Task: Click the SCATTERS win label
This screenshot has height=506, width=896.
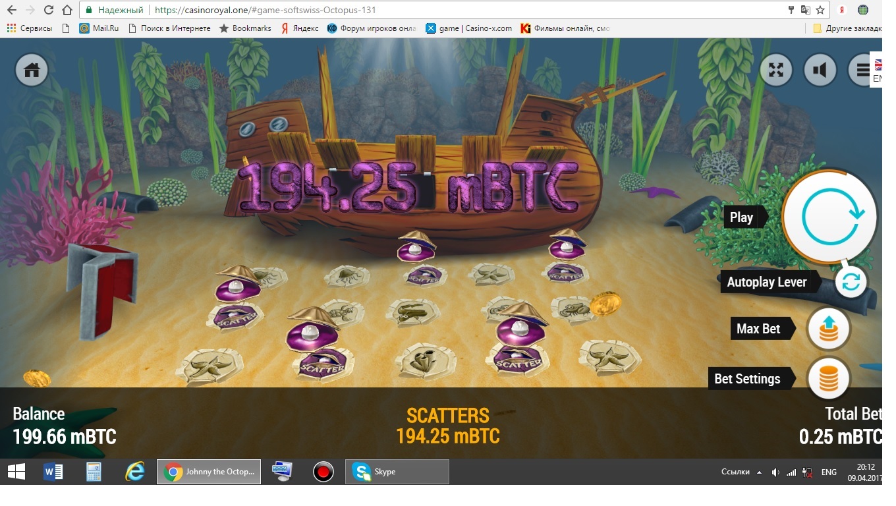Action: (x=448, y=416)
